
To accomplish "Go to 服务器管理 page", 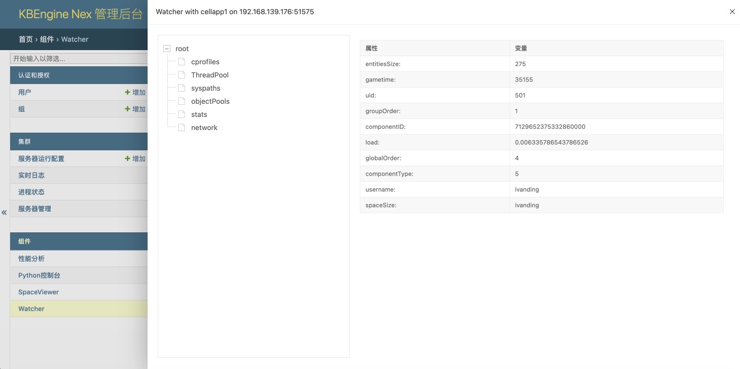I will pos(34,209).
